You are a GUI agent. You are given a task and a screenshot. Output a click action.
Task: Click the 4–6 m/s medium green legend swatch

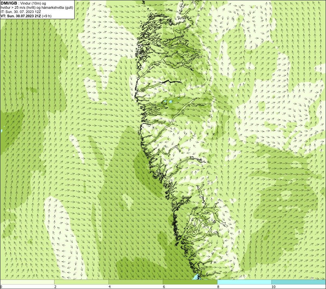coord(136,282)
